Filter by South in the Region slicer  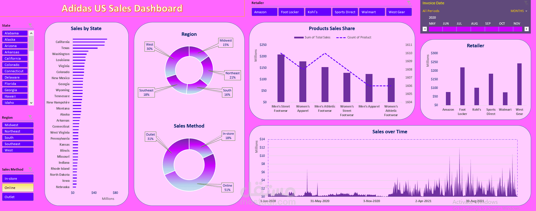[18, 138]
